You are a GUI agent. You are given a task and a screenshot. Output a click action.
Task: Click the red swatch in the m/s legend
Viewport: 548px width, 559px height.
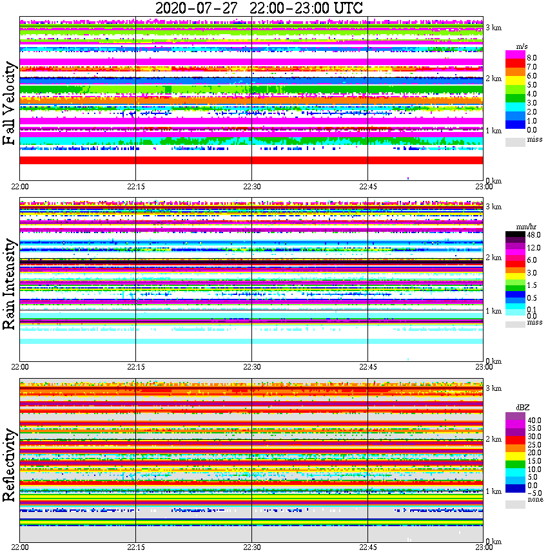[515, 64]
